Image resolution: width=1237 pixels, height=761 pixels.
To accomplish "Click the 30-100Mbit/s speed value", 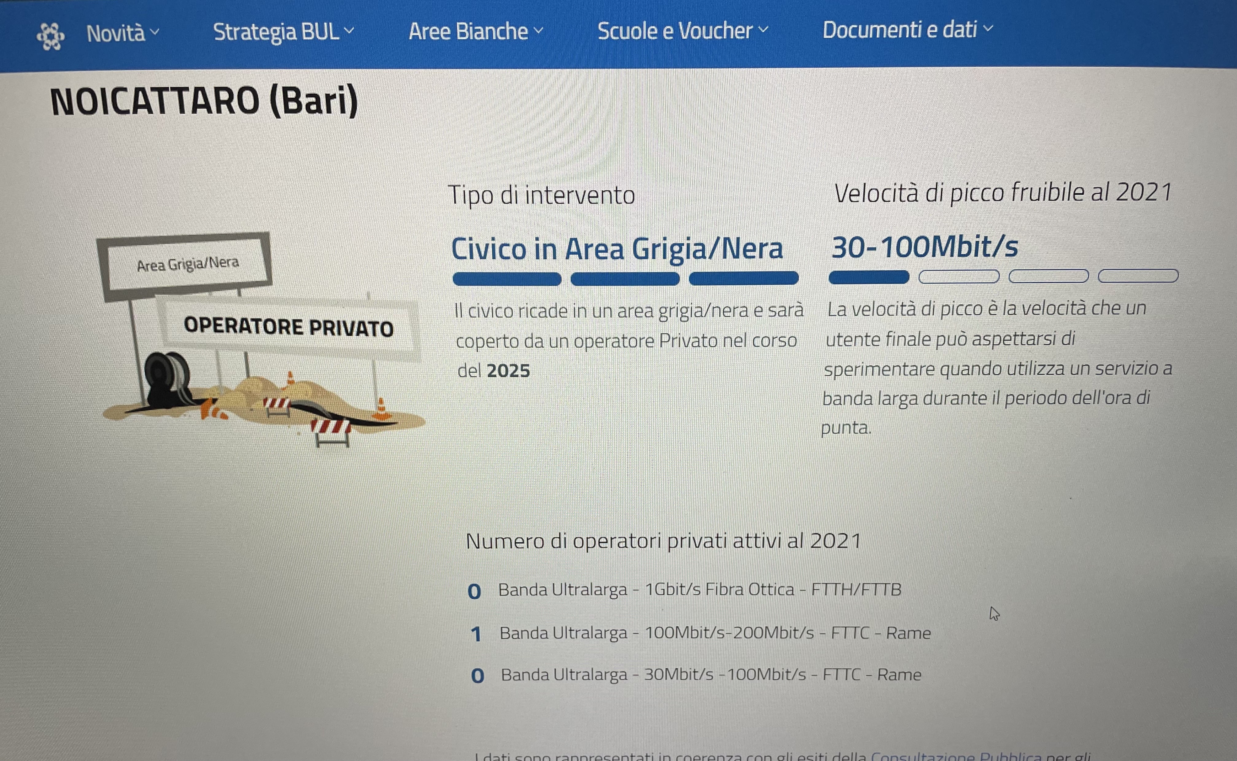I will click(x=925, y=247).
